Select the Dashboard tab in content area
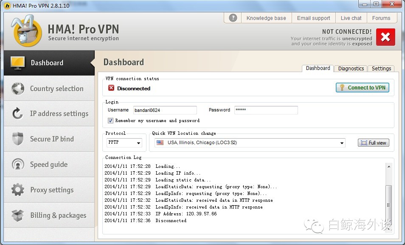This screenshot has height=245, width=405. 318,68
